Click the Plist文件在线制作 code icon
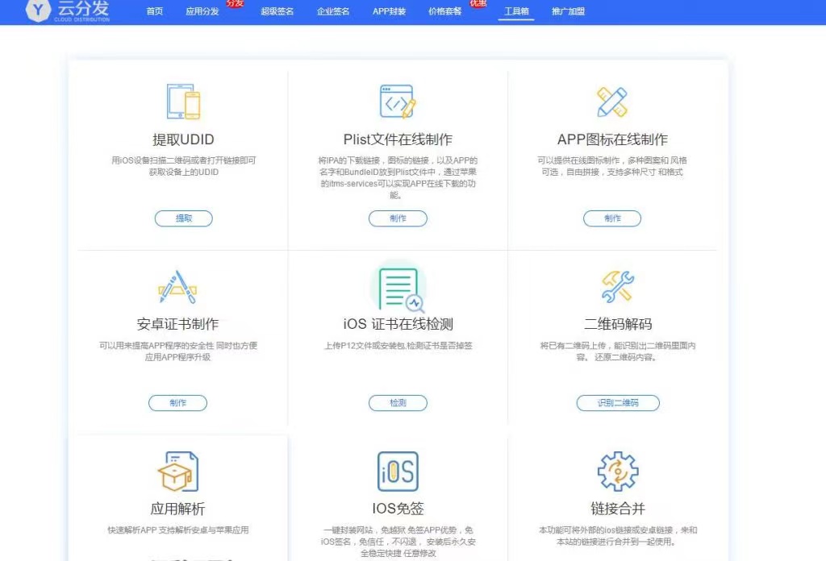Image resolution: width=826 pixels, height=561 pixels. (398, 102)
